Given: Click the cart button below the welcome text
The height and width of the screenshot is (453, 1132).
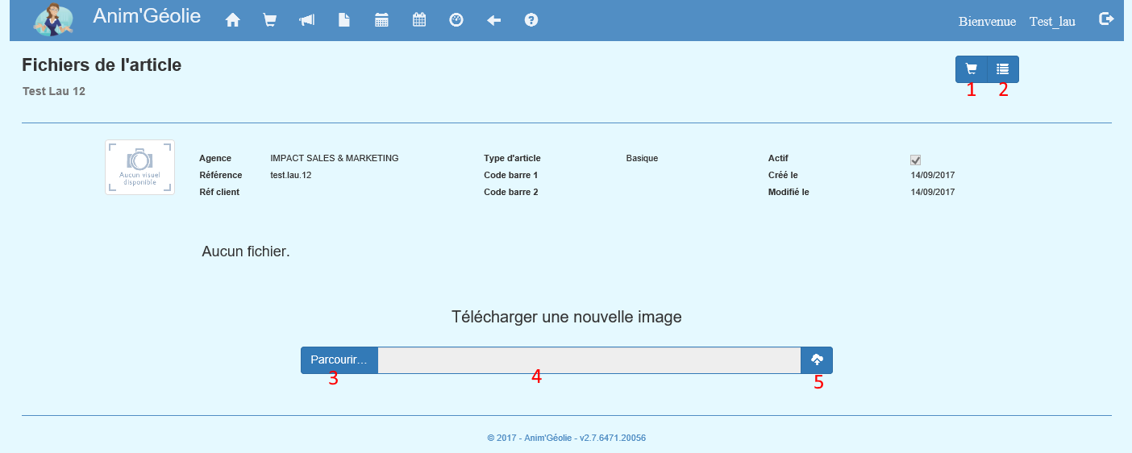Looking at the screenshot, I should point(972,69).
